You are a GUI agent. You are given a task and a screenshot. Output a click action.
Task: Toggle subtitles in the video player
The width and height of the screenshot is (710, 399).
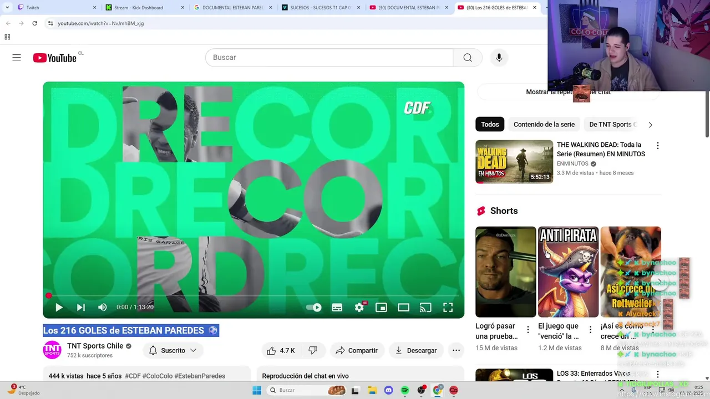[x=337, y=308]
